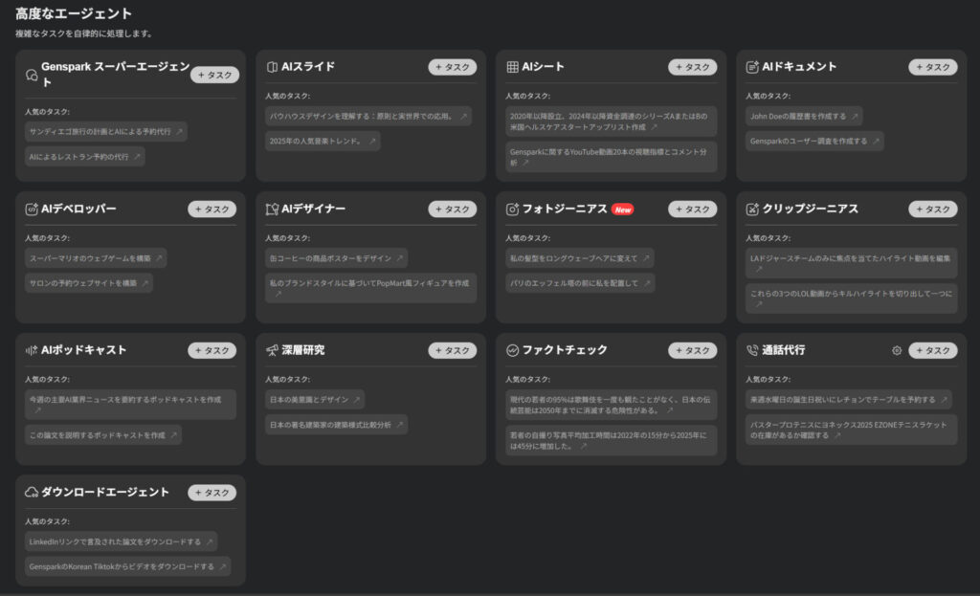980x596 pixels.
Task: Click the ダウンロードエージェント cloud icon
Action: point(32,492)
